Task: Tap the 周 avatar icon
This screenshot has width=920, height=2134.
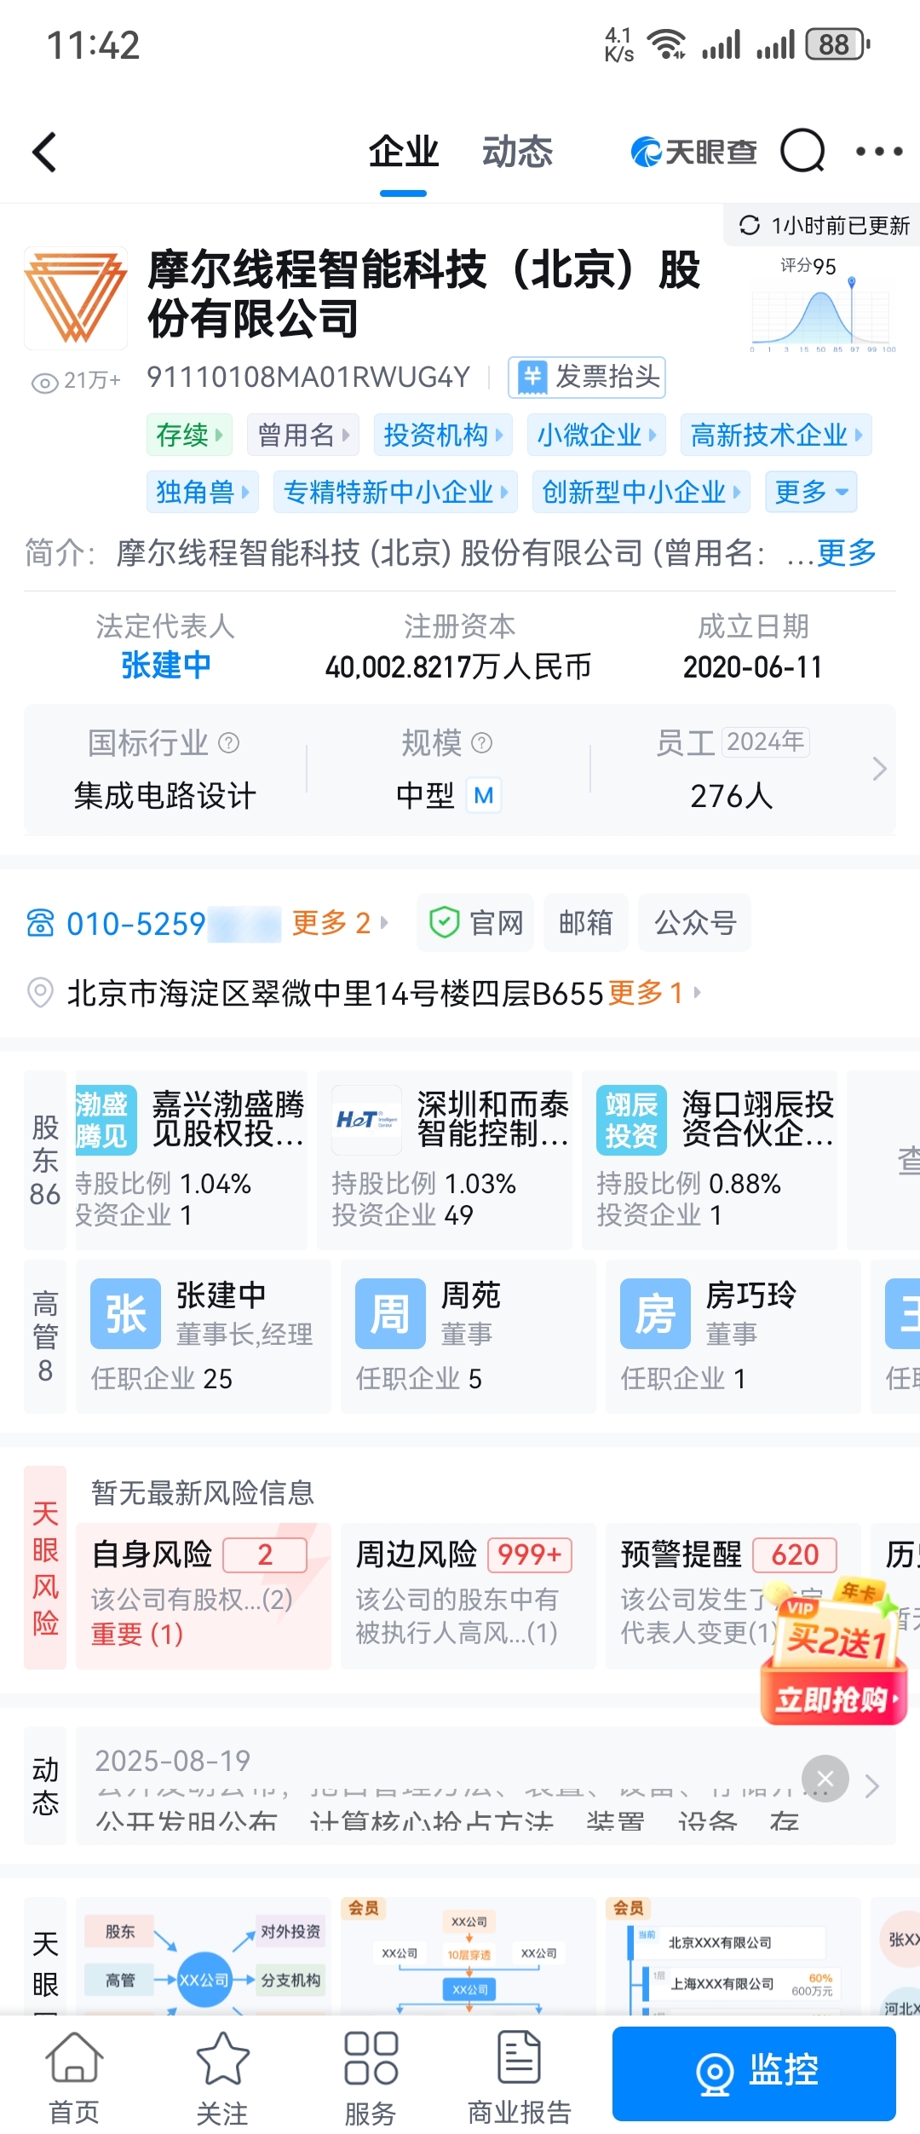Action: pos(390,1313)
